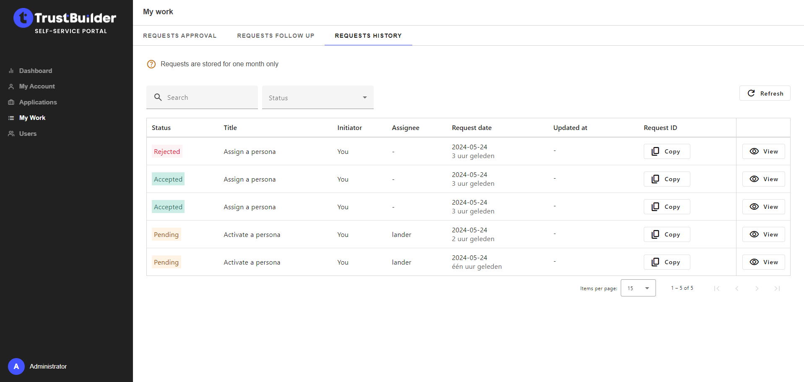Click the Administrator avatar circle
This screenshot has width=804, height=382.
point(16,366)
